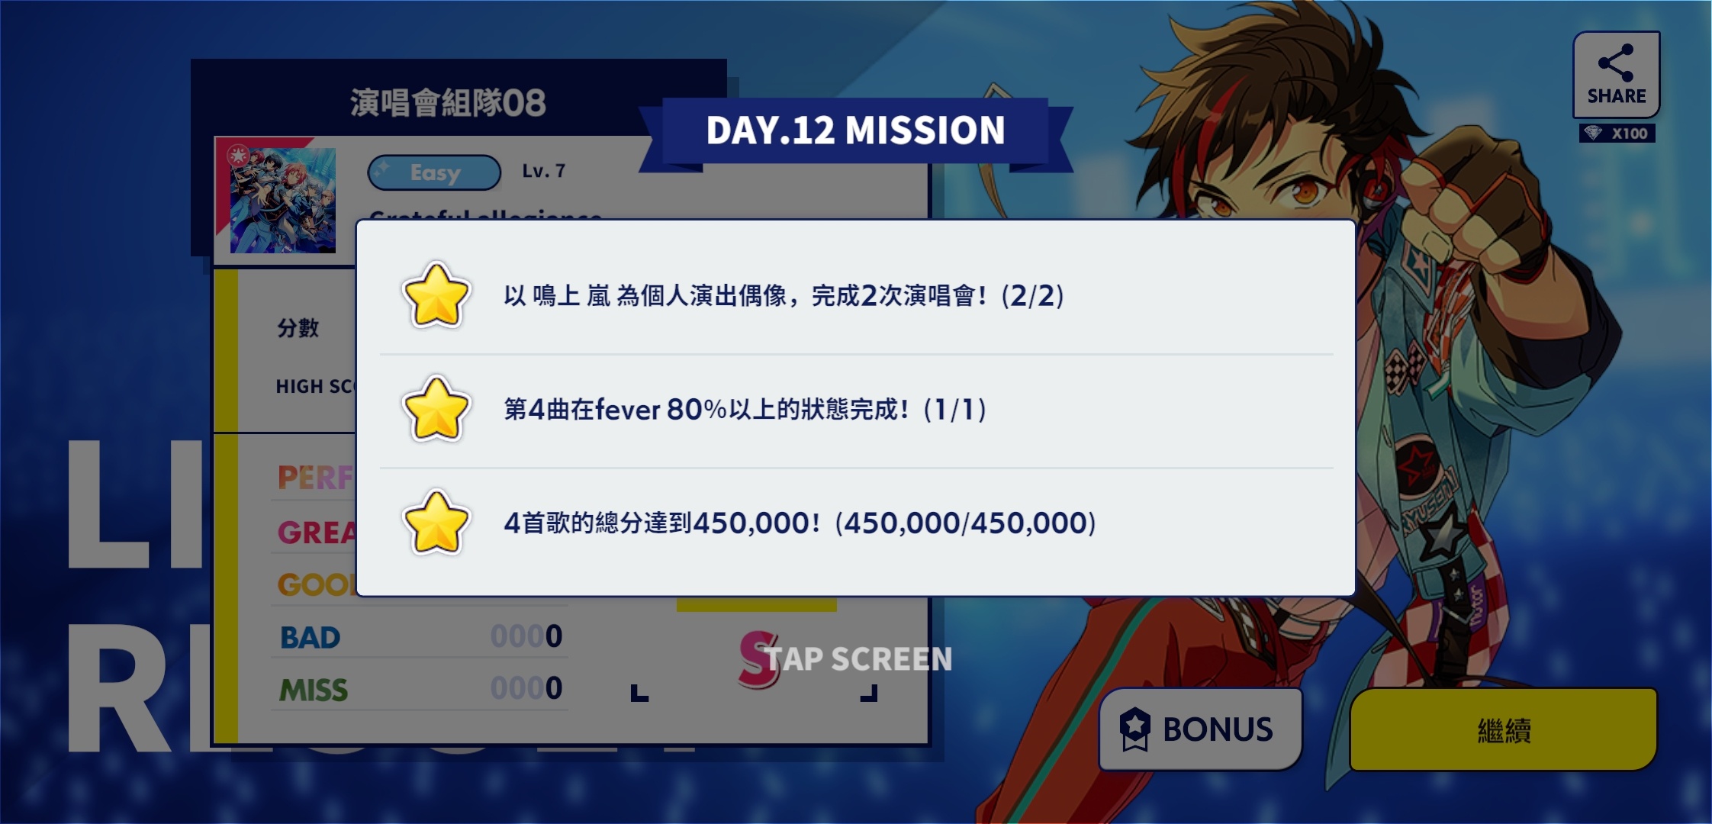This screenshot has width=1712, height=824.
Task: Select the MISS count row
Action: tap(420, 689)
